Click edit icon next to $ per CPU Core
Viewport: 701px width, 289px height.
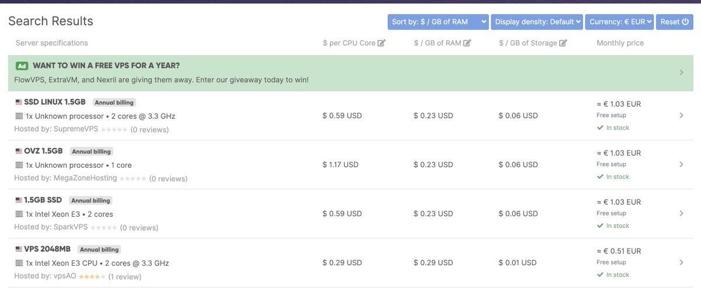tap(381, 43)
